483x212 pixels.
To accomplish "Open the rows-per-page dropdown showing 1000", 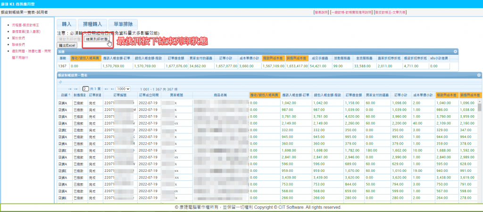I will (123, 89).
